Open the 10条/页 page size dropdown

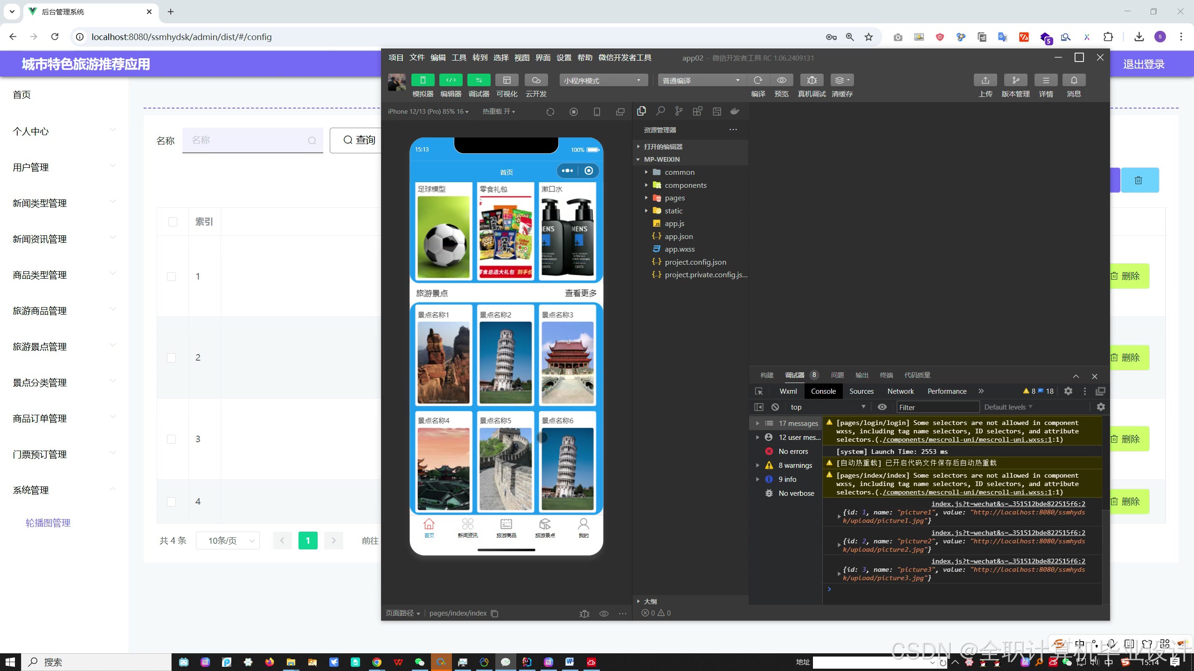click(x=228, y=541)
